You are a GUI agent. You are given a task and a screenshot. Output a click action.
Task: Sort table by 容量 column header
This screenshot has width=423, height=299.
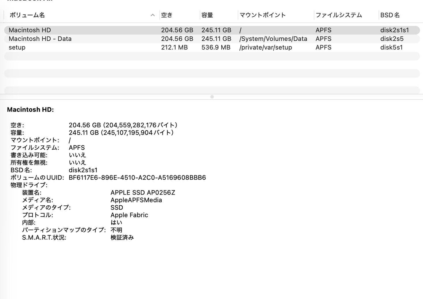pyautogui.click(x=207, y=15)
